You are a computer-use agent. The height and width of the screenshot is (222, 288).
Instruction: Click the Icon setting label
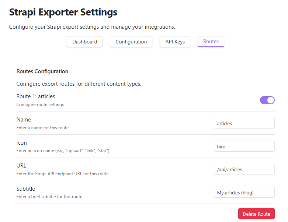[21, 143]
